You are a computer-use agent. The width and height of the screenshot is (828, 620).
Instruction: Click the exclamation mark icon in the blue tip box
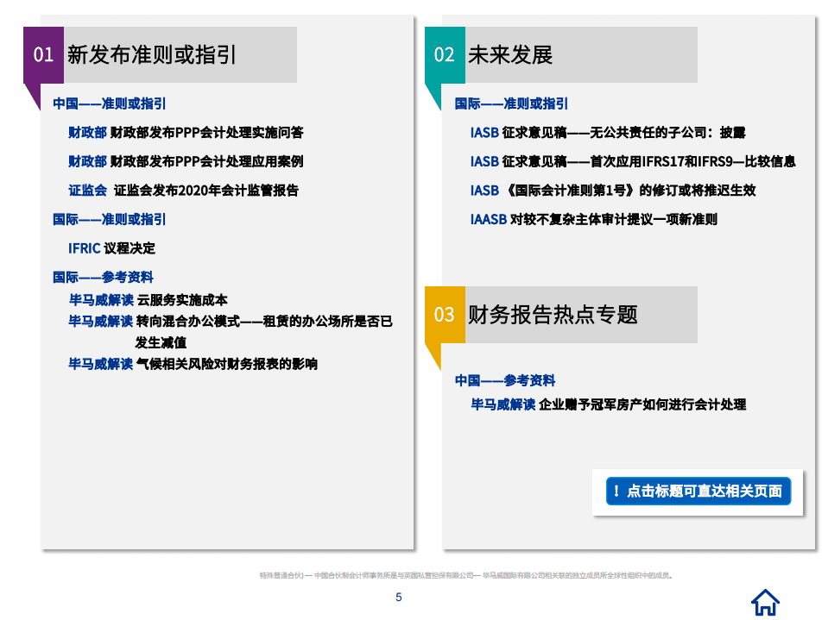click(x=616, y=491)
